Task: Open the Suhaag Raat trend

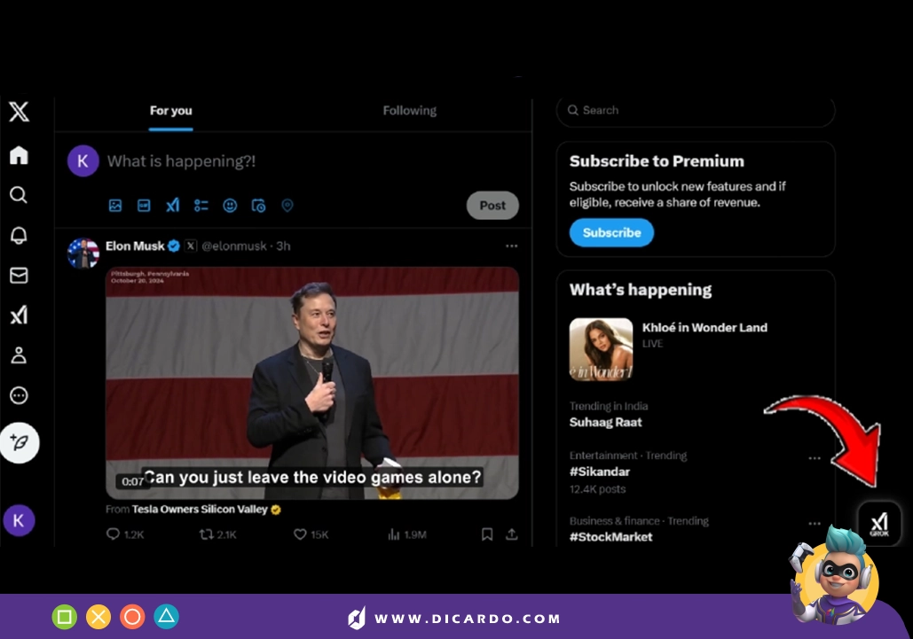Action: click(605, 422)
